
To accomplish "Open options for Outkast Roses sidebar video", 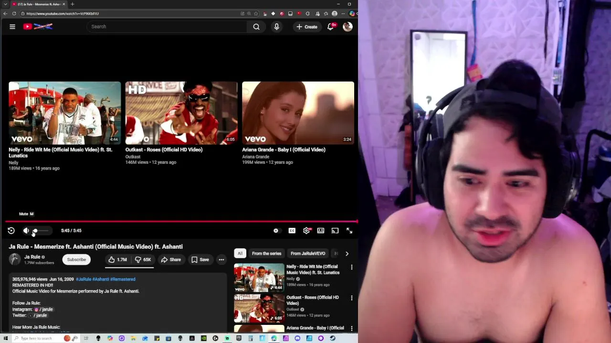I will (352, 298).
